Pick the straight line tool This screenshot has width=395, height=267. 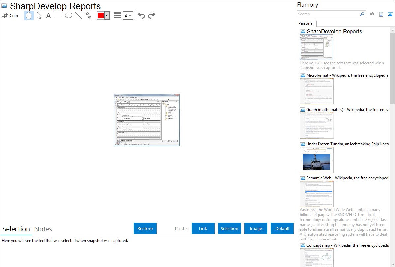pyautogui.click(x=78, y=15)
